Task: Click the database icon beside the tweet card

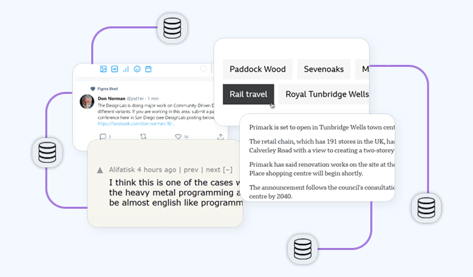Action: coord(47,153)
